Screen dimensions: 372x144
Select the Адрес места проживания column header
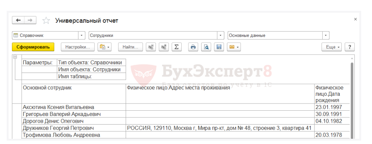point(220,94)
